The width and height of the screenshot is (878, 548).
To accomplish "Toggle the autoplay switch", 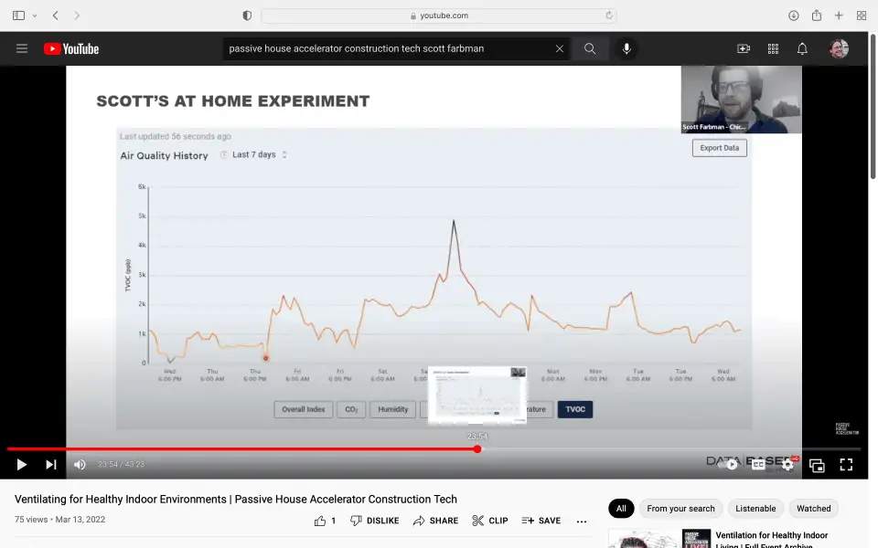I will [x=730, y=465].
